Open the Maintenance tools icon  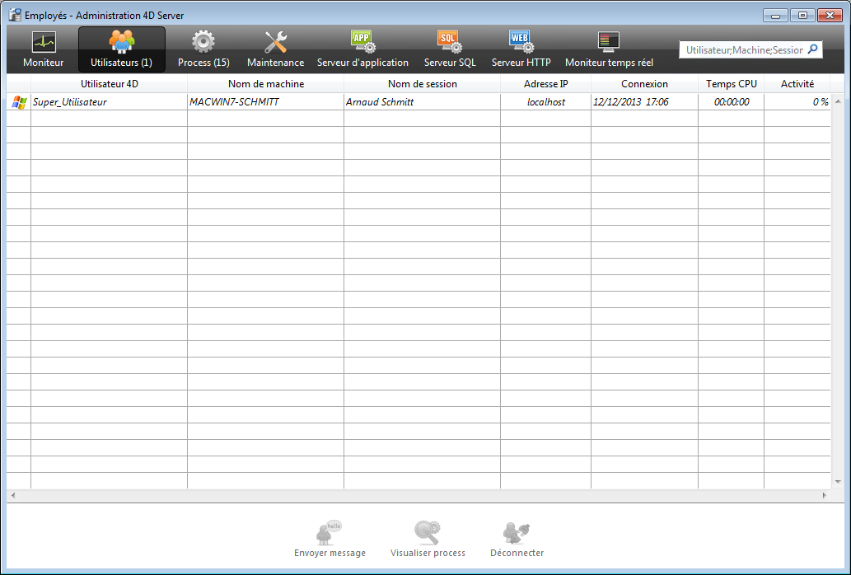[275, 43]
